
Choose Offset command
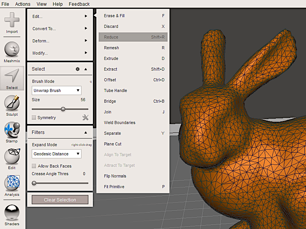133,80
